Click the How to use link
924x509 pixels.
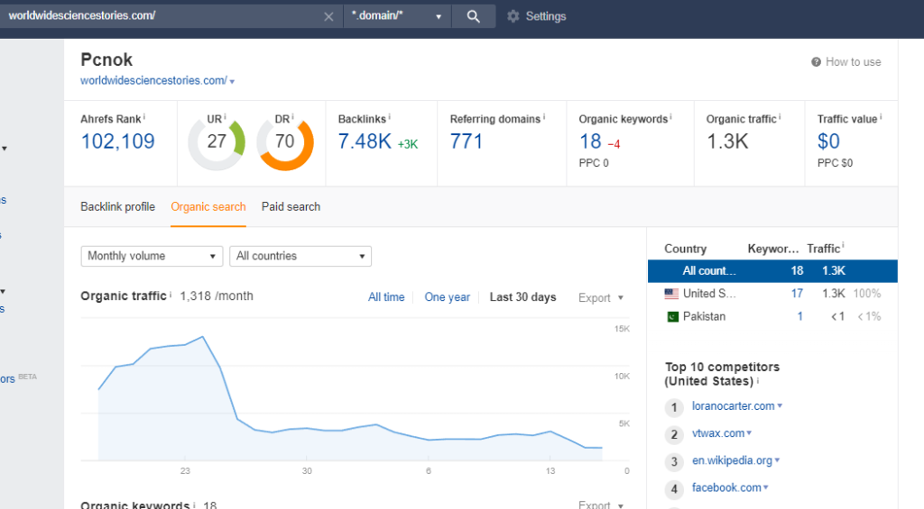pyautogui.click(x=854, y=62)
